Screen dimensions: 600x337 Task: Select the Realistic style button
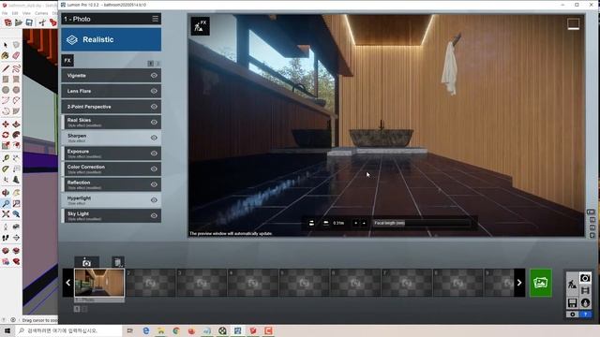point(112,39)
